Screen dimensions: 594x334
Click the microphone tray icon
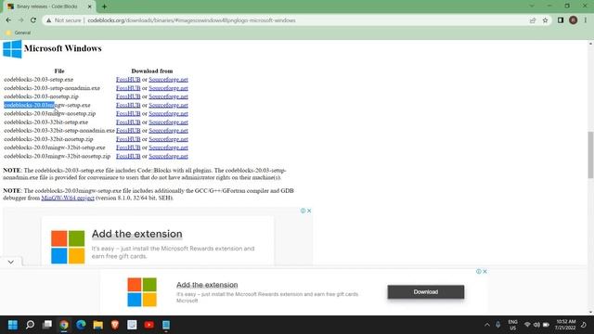[x=498, y=325]
